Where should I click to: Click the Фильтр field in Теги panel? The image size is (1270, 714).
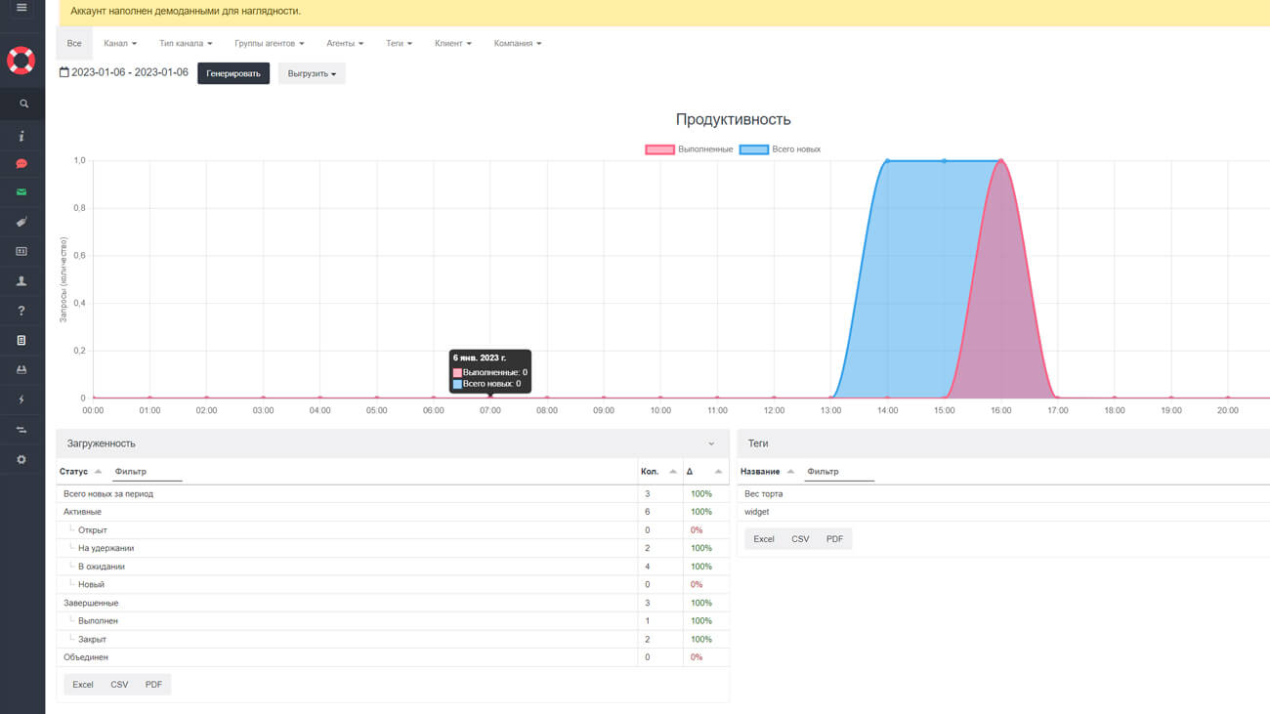838,472
